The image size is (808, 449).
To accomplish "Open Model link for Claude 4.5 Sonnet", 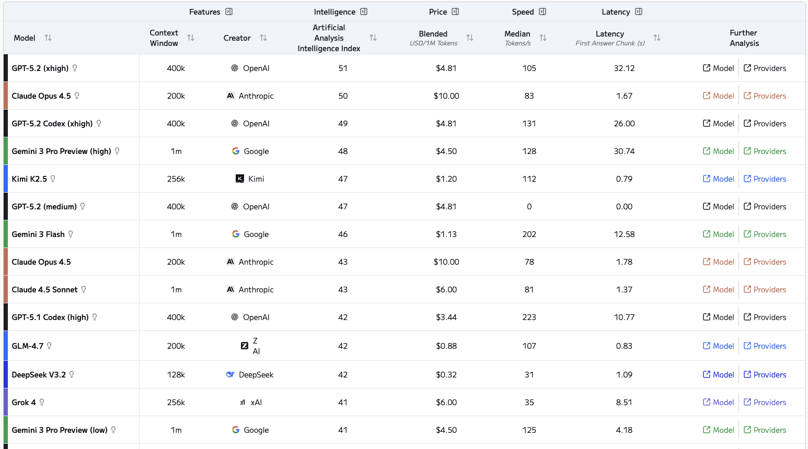I will tap(718, 289).
